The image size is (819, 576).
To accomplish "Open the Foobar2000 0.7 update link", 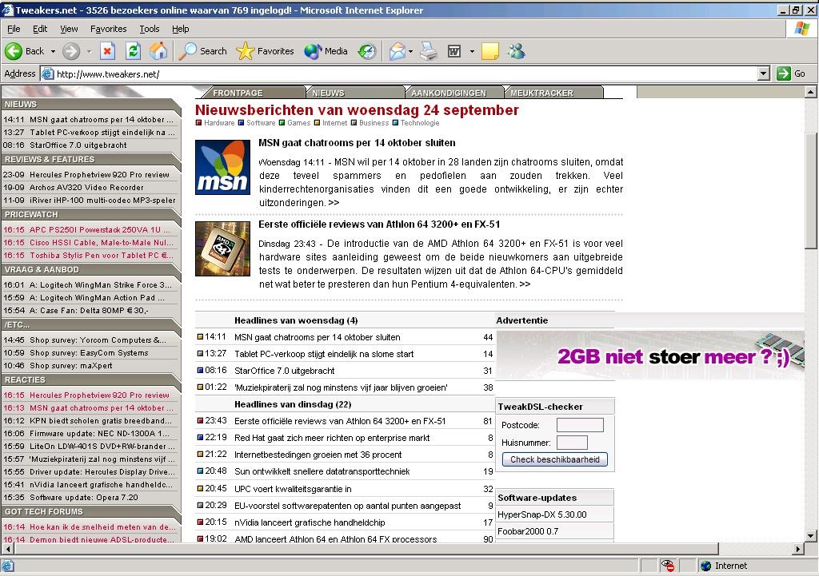I will [x=528, y=531].
